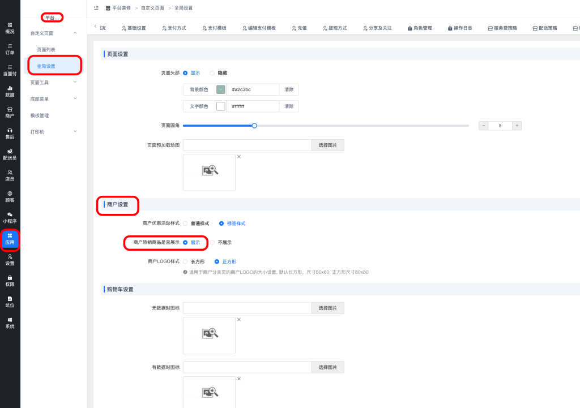This screenshot has width=580, height=408.
Task: Open the 数据 data chart icon
Action: coord(10,91)
